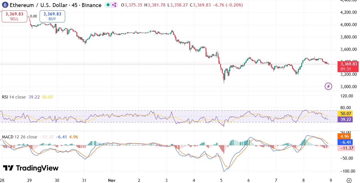Select the red SELL order button
This screenshot has height=183, width=360.
14,16
